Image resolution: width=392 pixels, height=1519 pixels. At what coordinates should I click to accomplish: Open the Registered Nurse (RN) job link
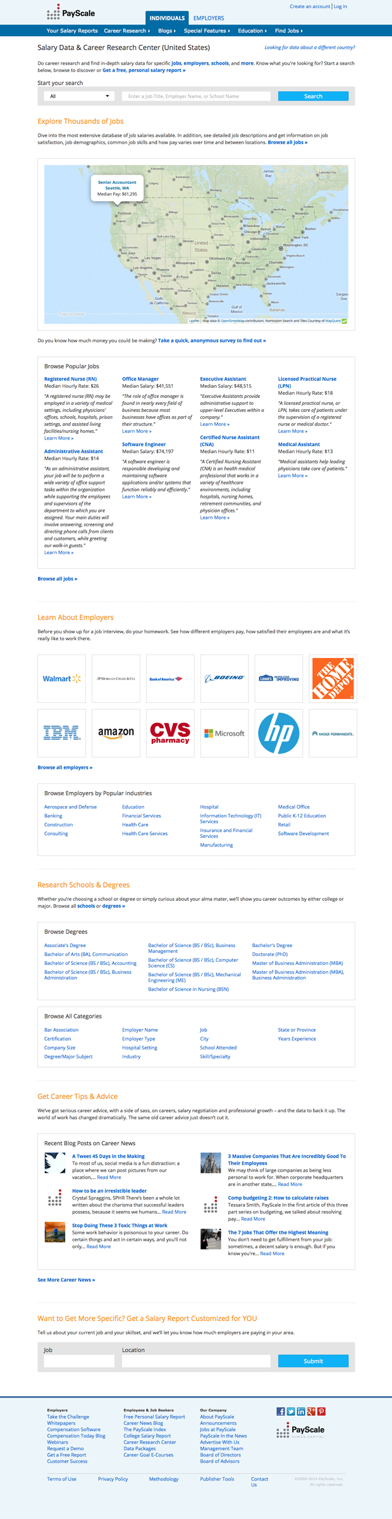(70, 379)
